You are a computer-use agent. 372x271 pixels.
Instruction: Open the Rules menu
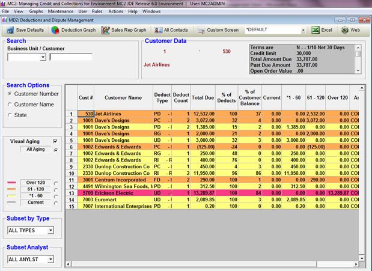click(x=97, y=11)
